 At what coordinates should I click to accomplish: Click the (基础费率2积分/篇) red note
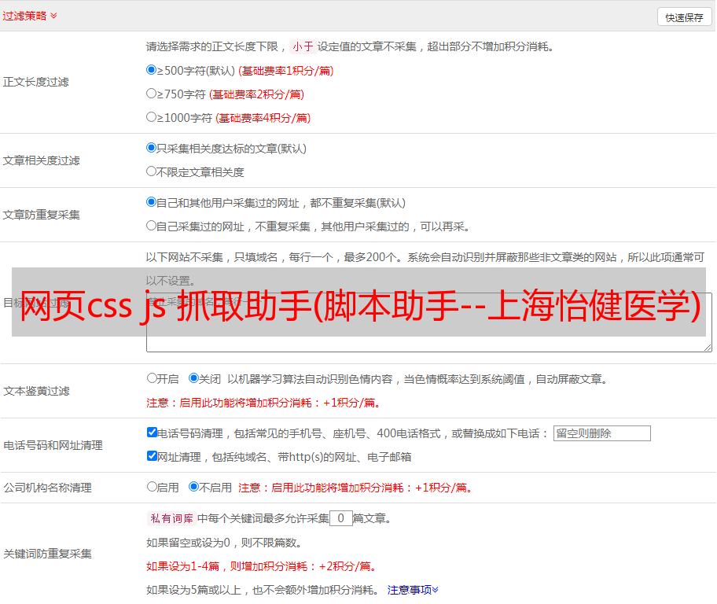256,94
